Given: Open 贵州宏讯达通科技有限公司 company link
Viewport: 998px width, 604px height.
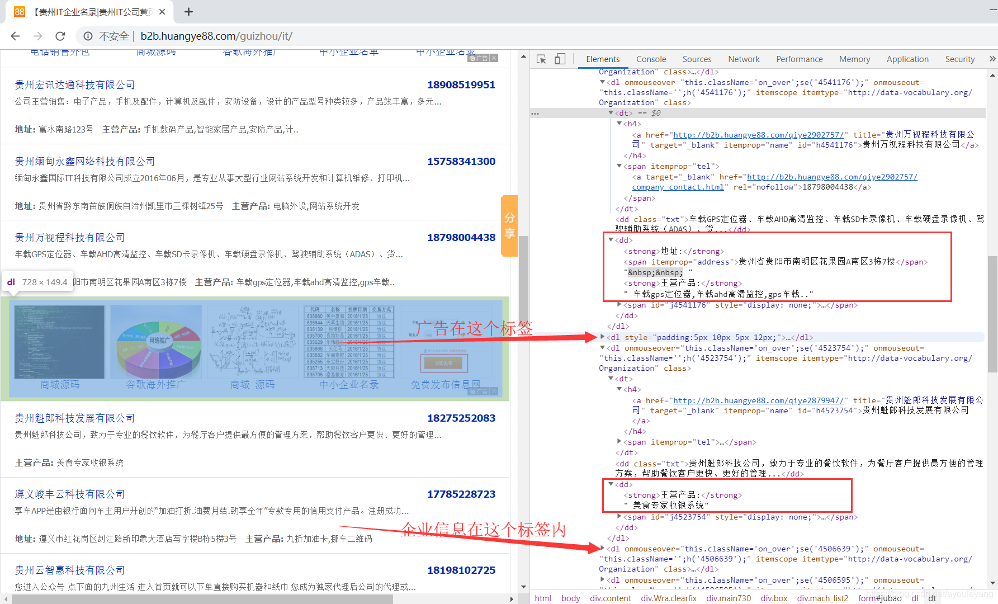Looking at the screenshot, I should point(75,85).
